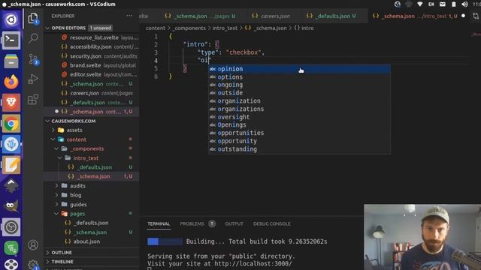Launch Firefox from the dock
The height and width of the screenshot is (270, 481).
(x=11, y=82)
